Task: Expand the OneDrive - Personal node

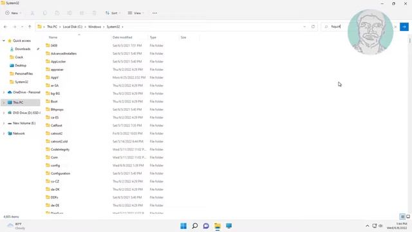Action: pyautogui.click(x=4, y=92)
